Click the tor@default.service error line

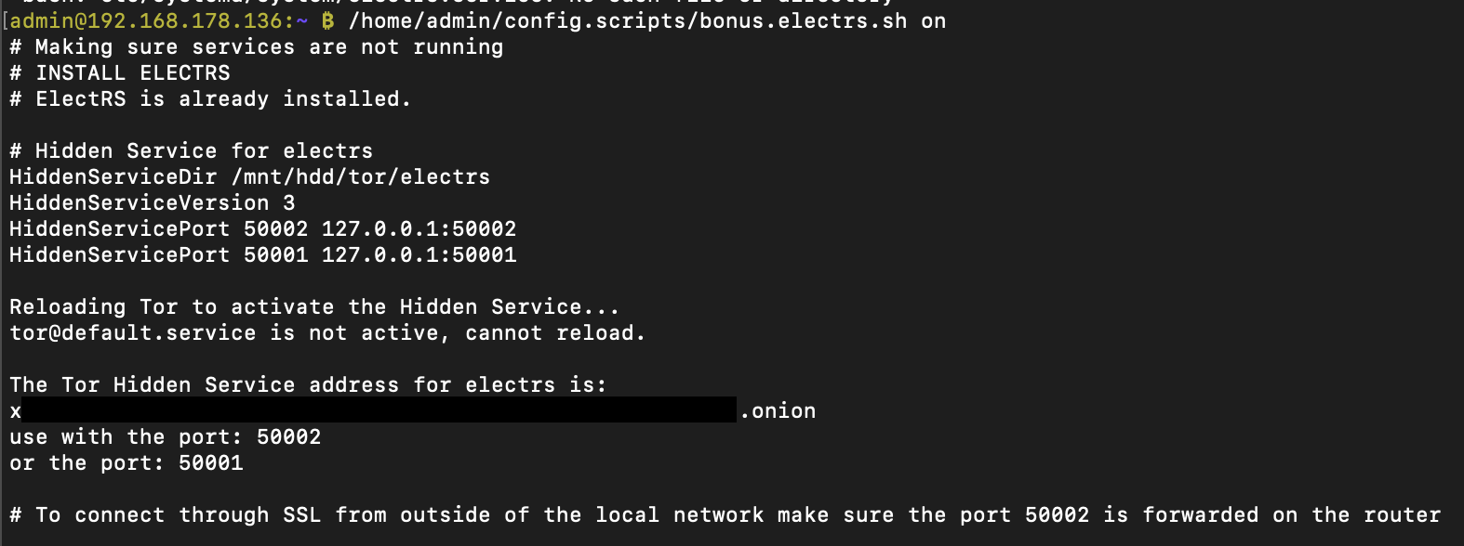pos(327,332)
